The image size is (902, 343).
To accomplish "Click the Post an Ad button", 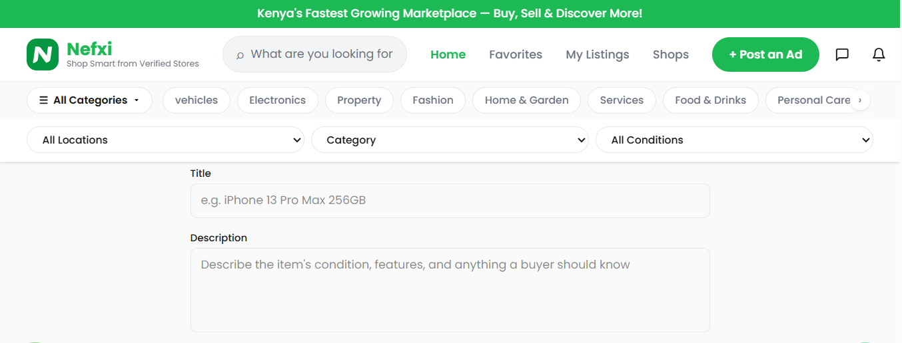I will 765,55.
